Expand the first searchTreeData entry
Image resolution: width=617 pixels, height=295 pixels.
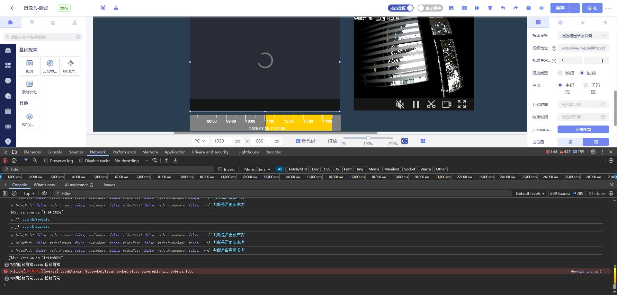pyautogui.click(x=12, y=220)
